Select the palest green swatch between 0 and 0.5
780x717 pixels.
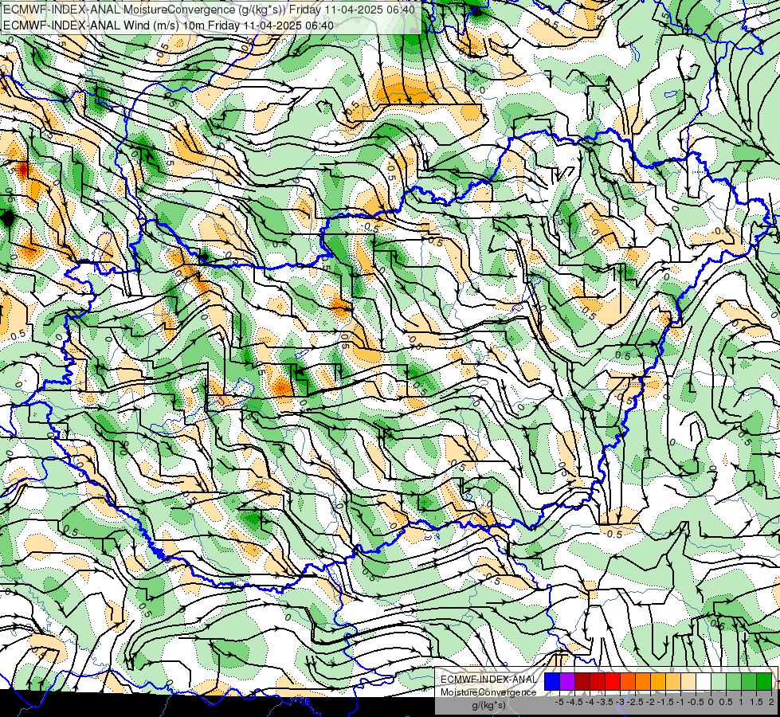[x=719, y=681]
